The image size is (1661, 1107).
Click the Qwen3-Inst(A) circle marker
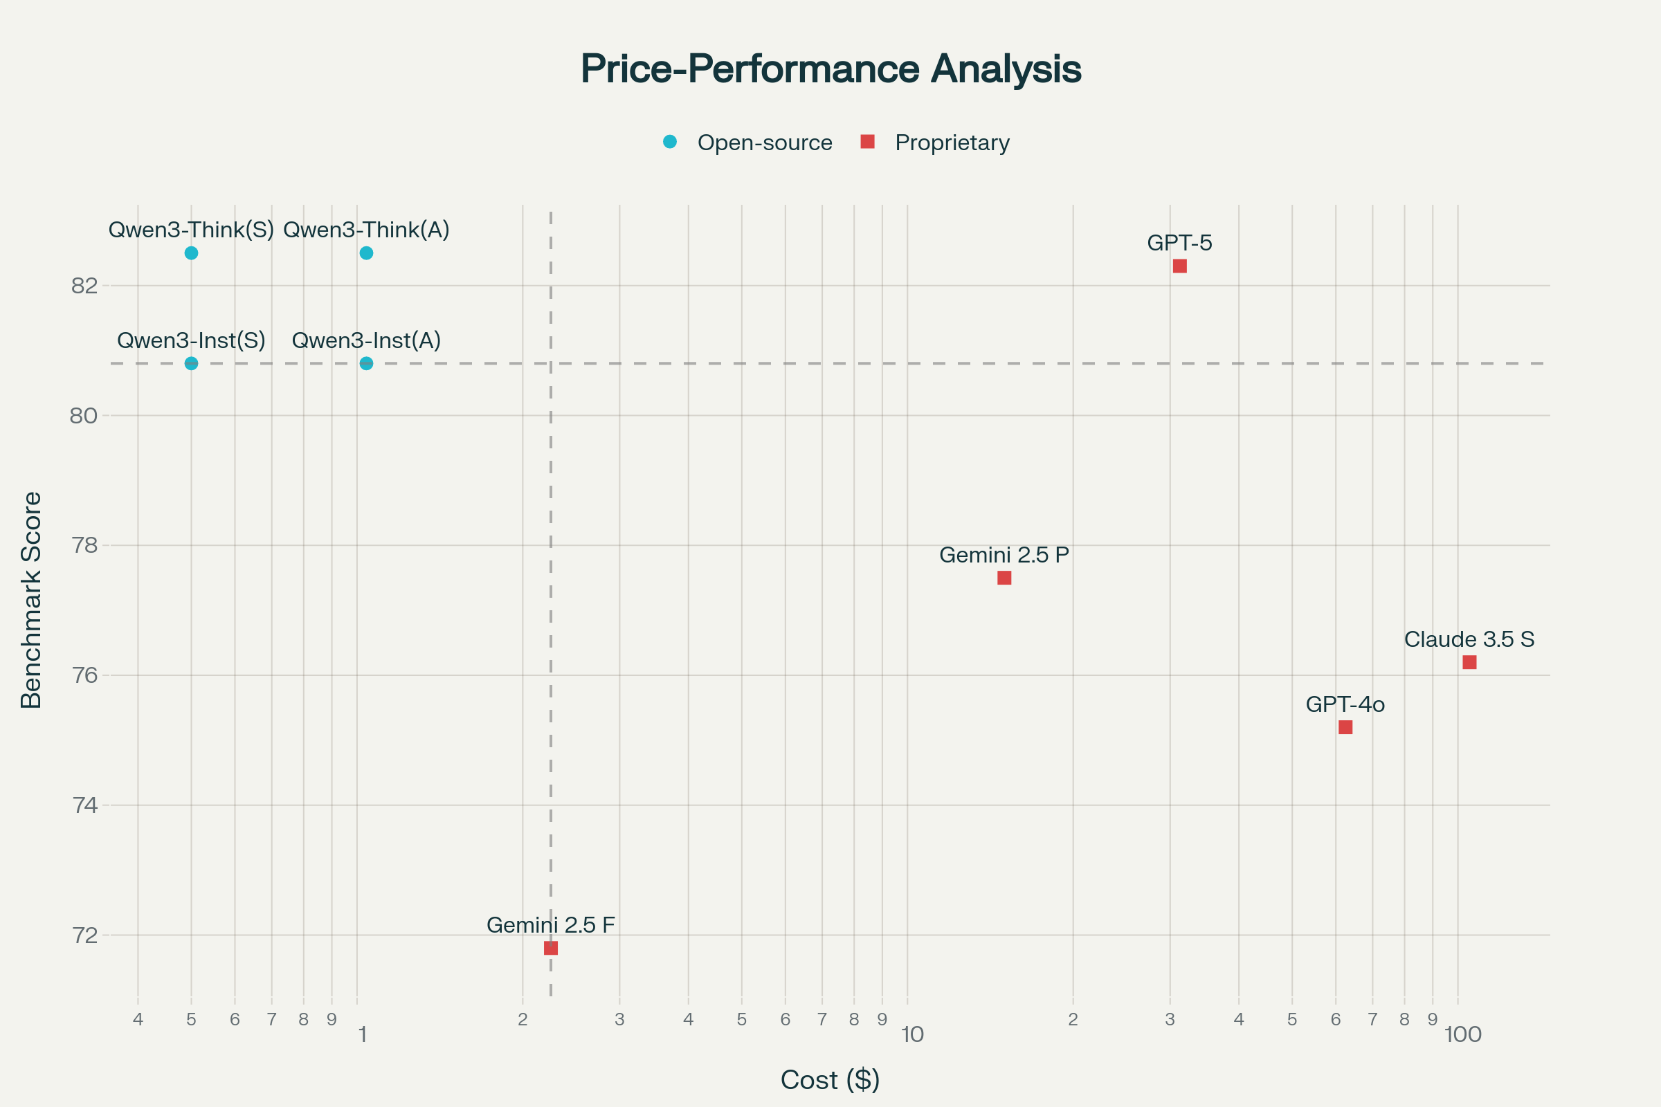point(367,364)
